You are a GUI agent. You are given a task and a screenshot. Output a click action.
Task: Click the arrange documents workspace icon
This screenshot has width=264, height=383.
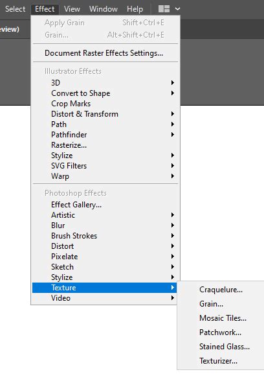(164, 9)
